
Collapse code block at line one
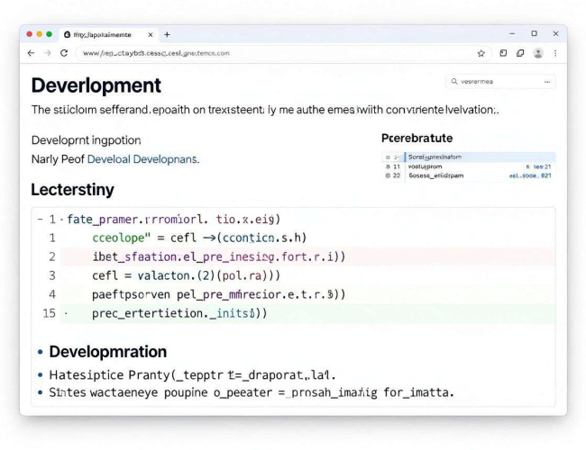pyautogui.click(x=40, y=219)
